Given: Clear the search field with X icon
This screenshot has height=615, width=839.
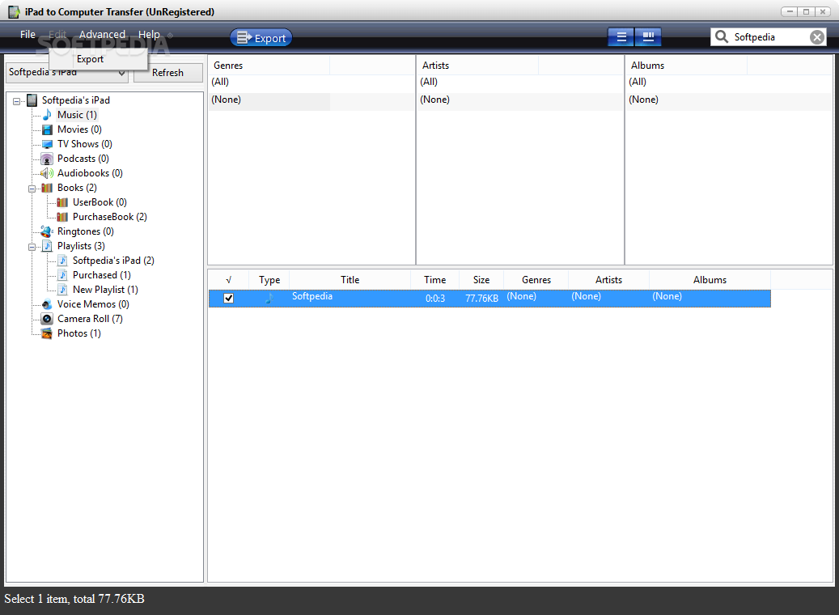Looking at the screenshot, I should coord(816,37).
